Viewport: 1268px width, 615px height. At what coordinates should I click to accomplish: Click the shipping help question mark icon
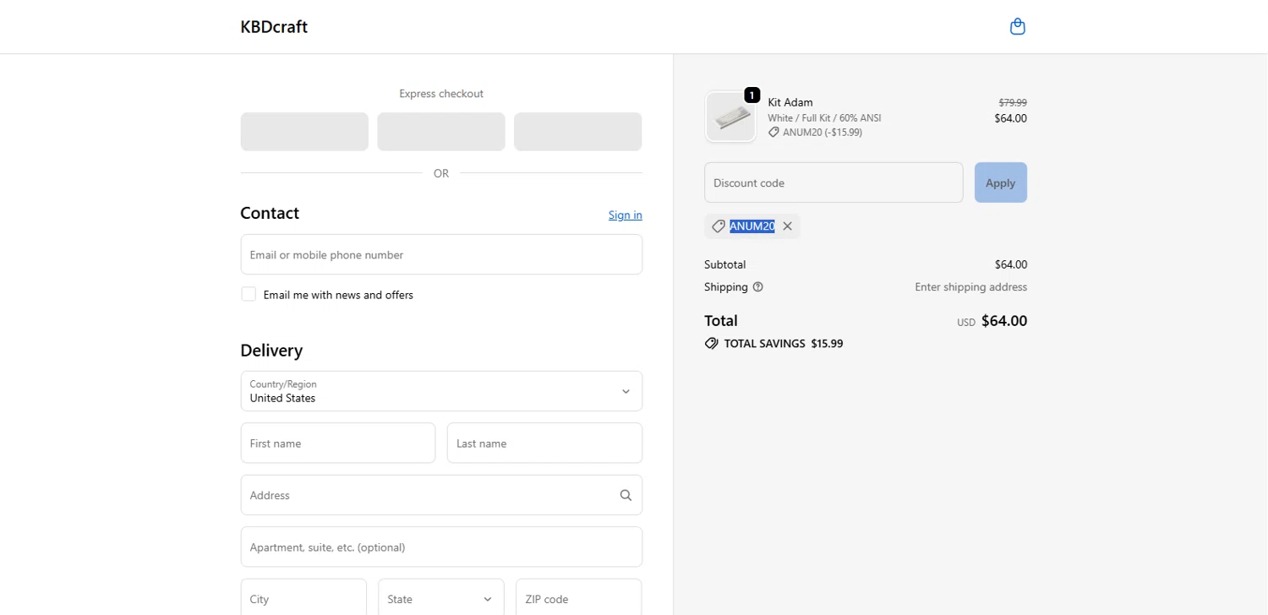coord(757,287)
